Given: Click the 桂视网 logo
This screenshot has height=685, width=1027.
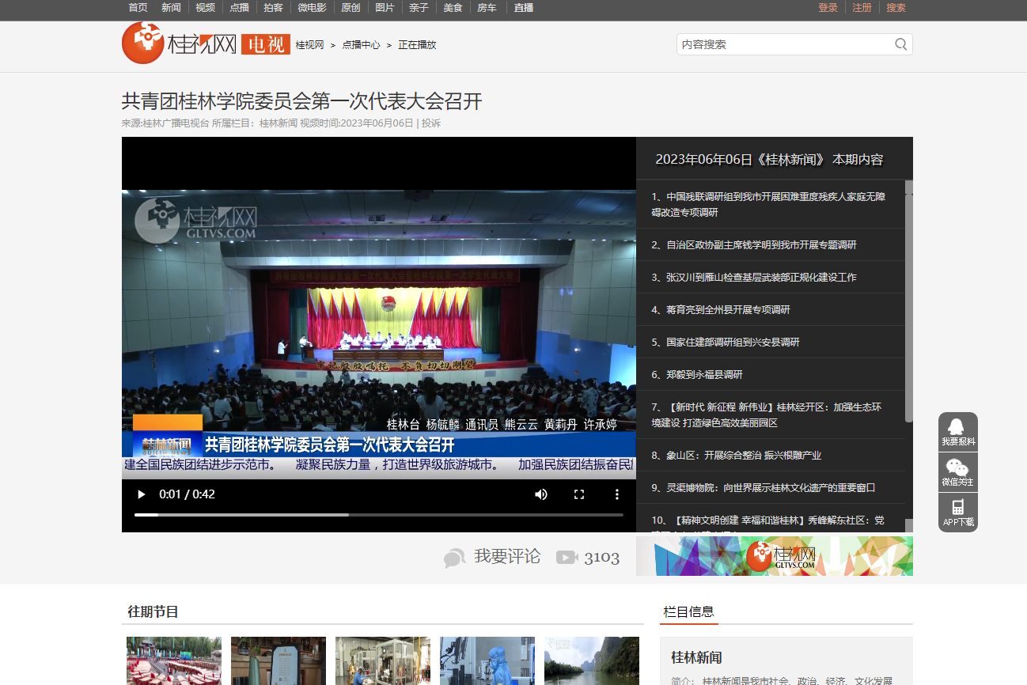Looking at the screenshot, I should [179, 44].
